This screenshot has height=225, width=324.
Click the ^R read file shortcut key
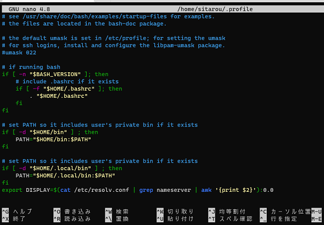tap(57, 218)
